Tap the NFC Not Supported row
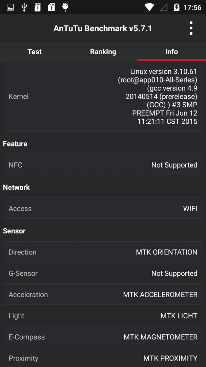Image resolution: width=206 pixels, height=367 pixels. (103, 165)
